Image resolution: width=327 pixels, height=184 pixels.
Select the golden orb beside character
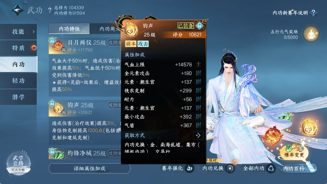click(309, 127)
